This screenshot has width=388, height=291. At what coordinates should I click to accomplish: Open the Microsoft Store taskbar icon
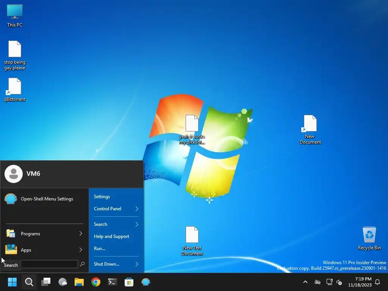coord(129,282)
